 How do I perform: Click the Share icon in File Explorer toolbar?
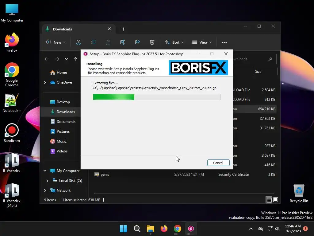137,42
